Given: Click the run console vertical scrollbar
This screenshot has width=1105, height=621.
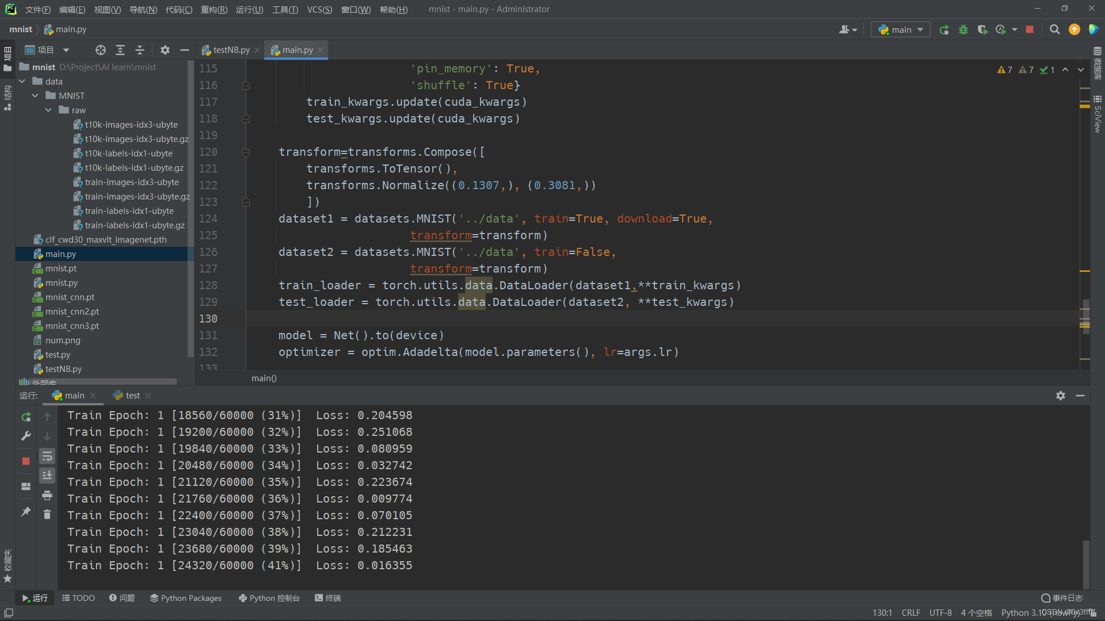Looking at the screenshot, I should (1085, 563).
